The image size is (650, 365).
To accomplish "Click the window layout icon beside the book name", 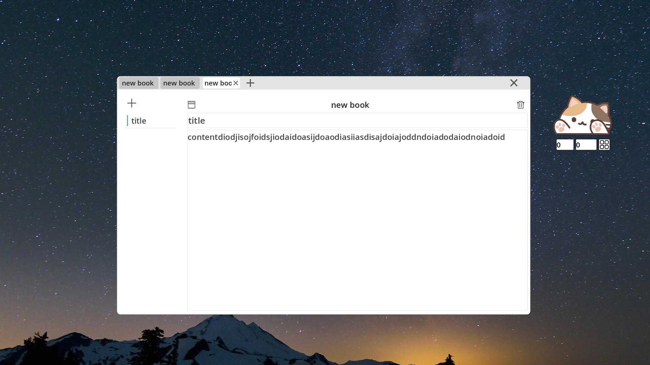I will [192, 105].
